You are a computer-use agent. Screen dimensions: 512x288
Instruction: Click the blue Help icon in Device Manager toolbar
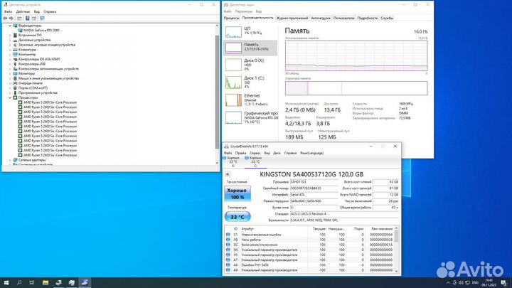tap(28, 18)
